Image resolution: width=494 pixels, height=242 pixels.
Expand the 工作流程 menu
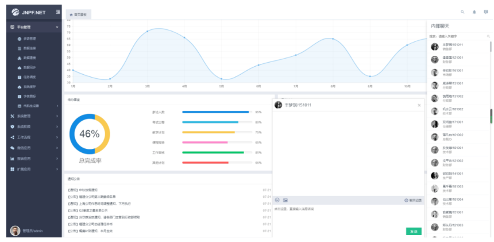[34, 137]
